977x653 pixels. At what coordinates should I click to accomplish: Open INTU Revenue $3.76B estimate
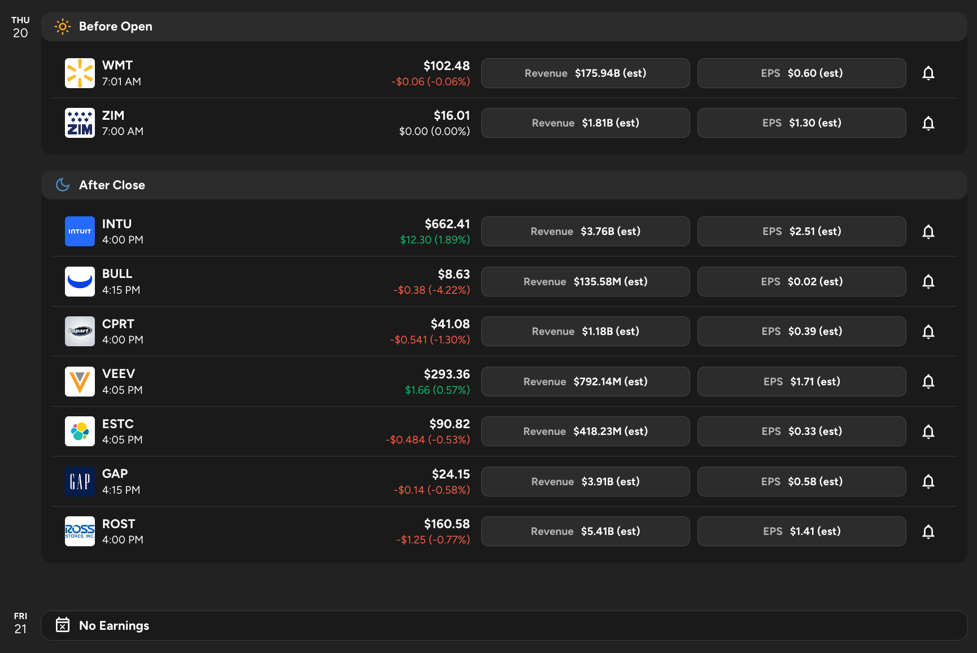(585, 232)
